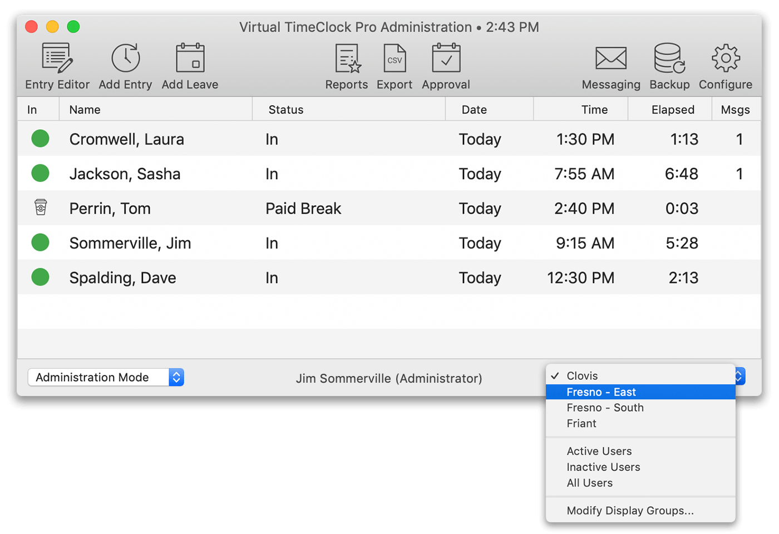
Task: Open the Administration Mode dropdown
Action: click(106, 377)
